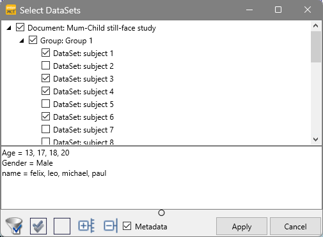Click the filter funnel icon

(14, 226)
